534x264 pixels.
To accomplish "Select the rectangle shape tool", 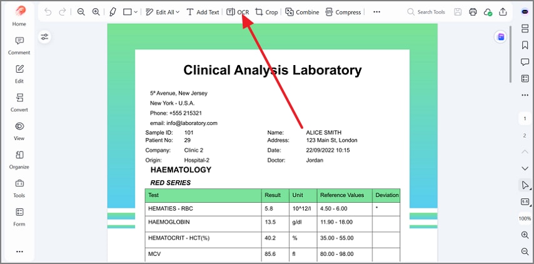I will (x=128, y=12).
